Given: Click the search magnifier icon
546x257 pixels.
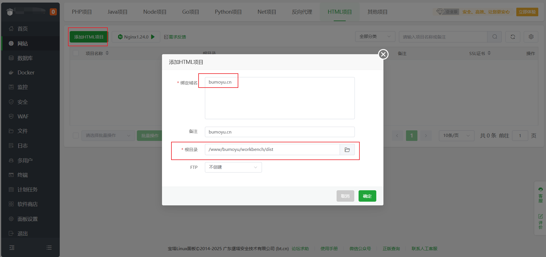Looking at the screenshot, I should [x=495, y=37].
